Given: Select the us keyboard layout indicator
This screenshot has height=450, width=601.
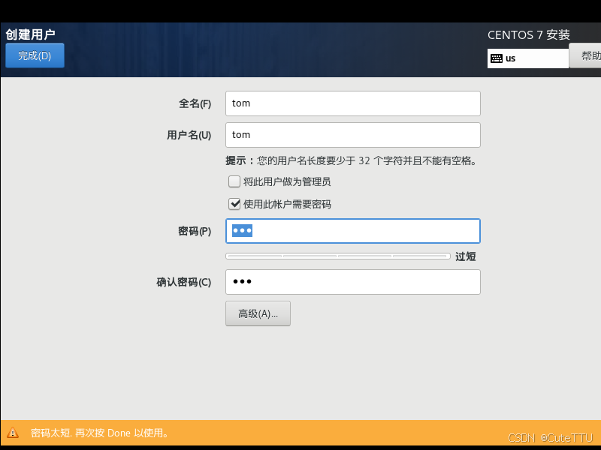Looking at the screenshot, I should click(528, 58).
